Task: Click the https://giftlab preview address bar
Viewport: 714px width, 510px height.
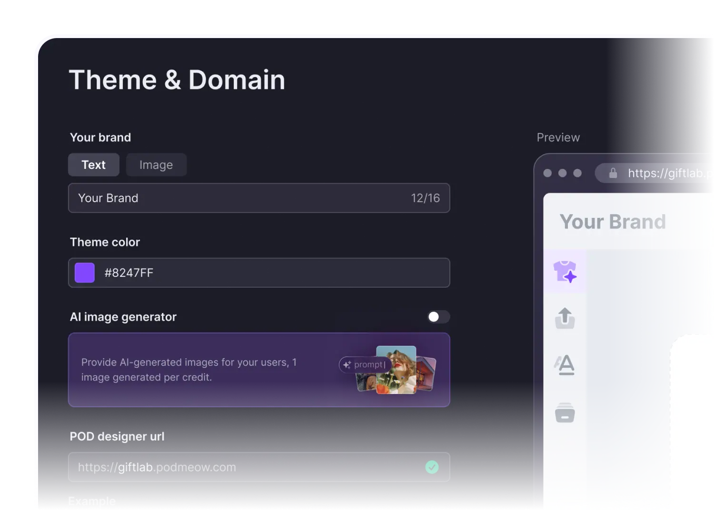Action: click(x=654, y=173)
